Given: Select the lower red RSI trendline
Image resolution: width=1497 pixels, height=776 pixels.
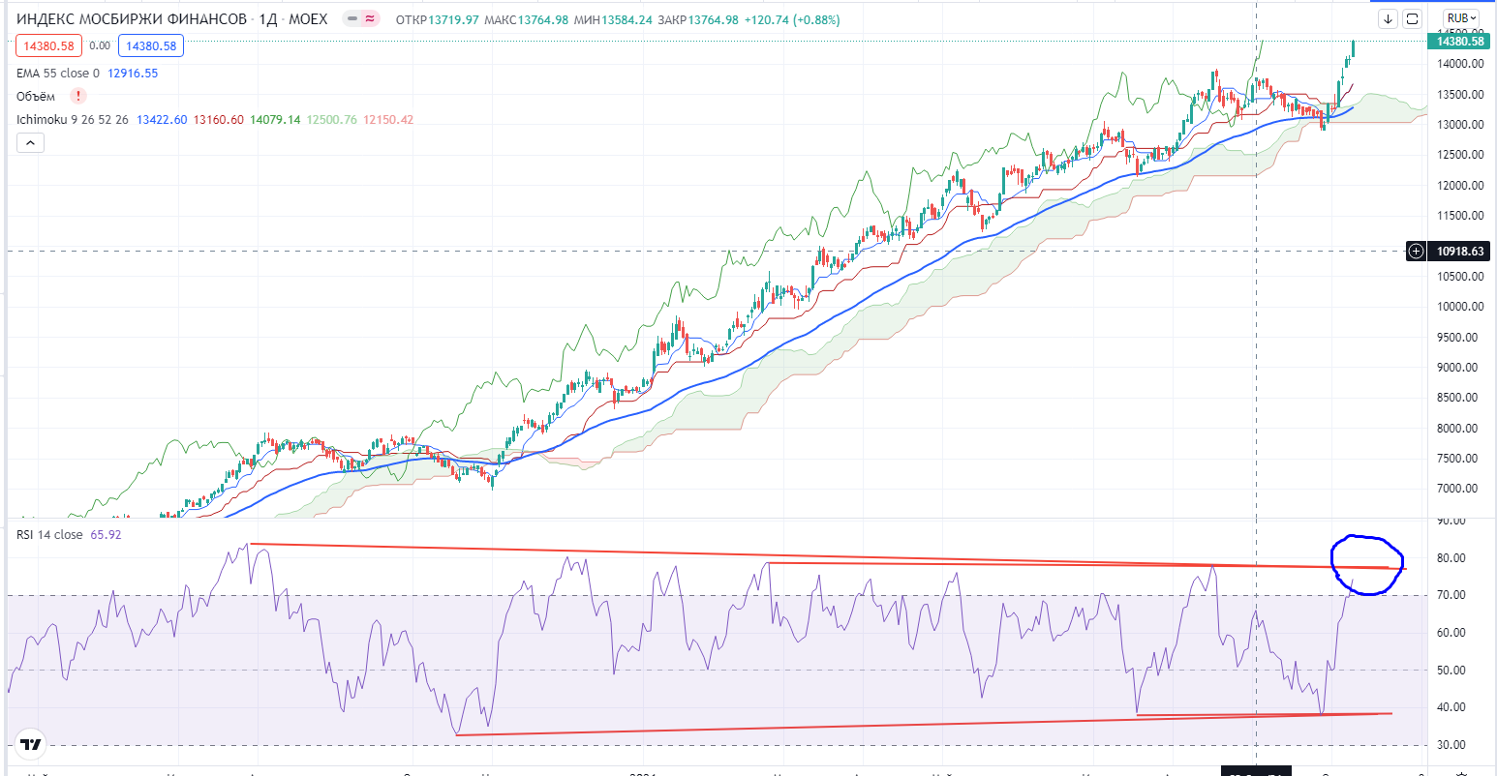Looking at the screenshot, I should (871, 724).
